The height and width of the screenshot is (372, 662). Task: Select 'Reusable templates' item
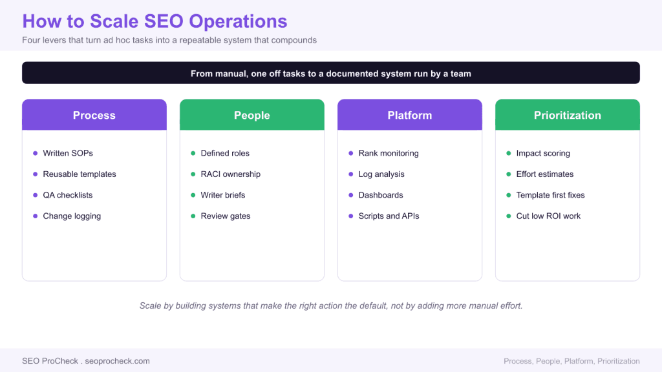80,174
